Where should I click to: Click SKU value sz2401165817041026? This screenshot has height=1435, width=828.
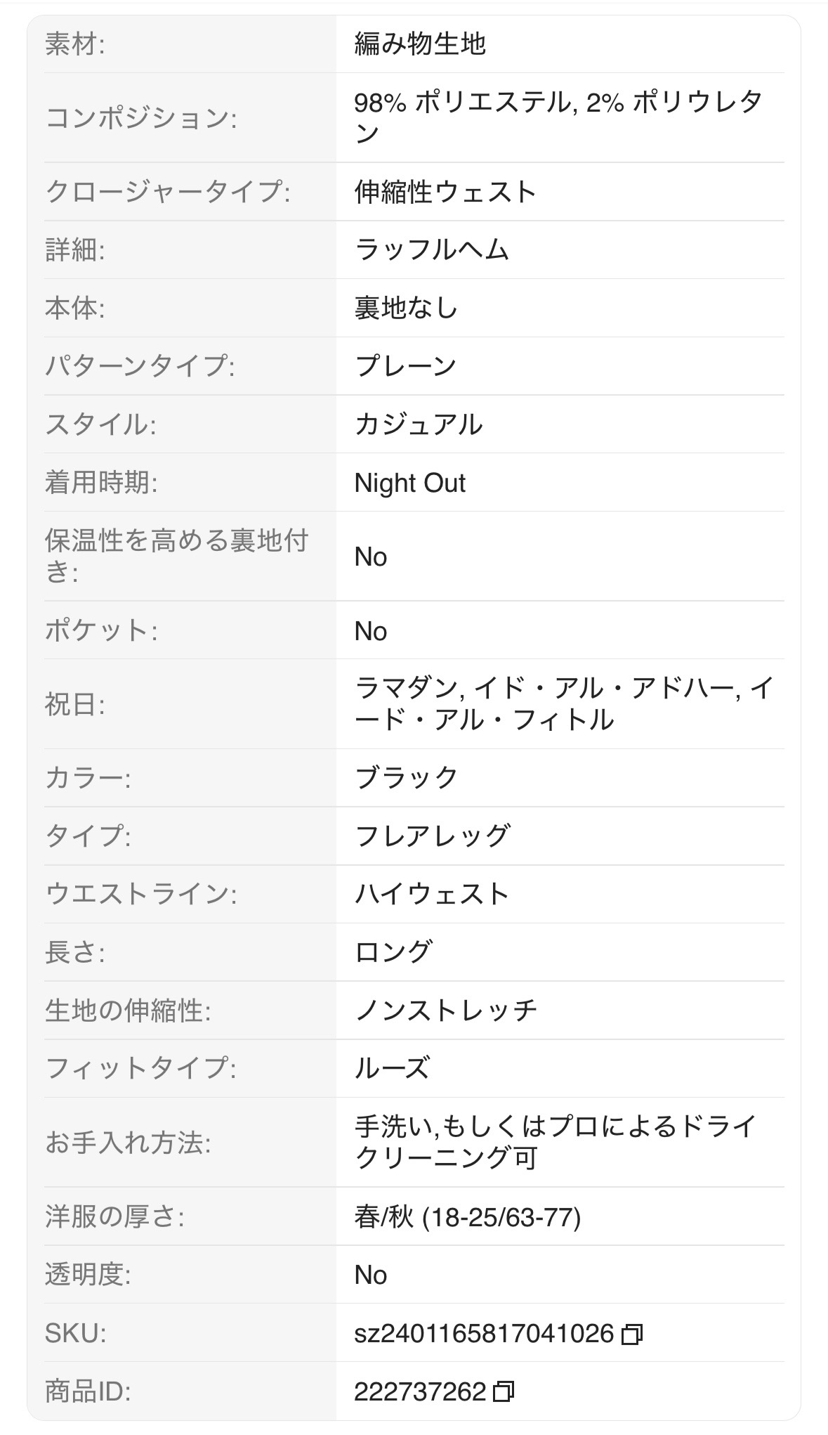click(484, 1334)
